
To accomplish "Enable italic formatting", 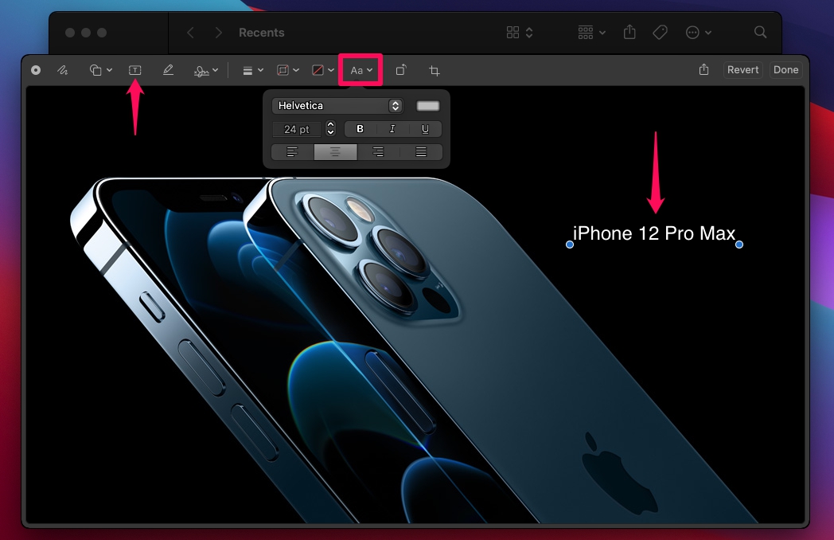I will [391, 128].
